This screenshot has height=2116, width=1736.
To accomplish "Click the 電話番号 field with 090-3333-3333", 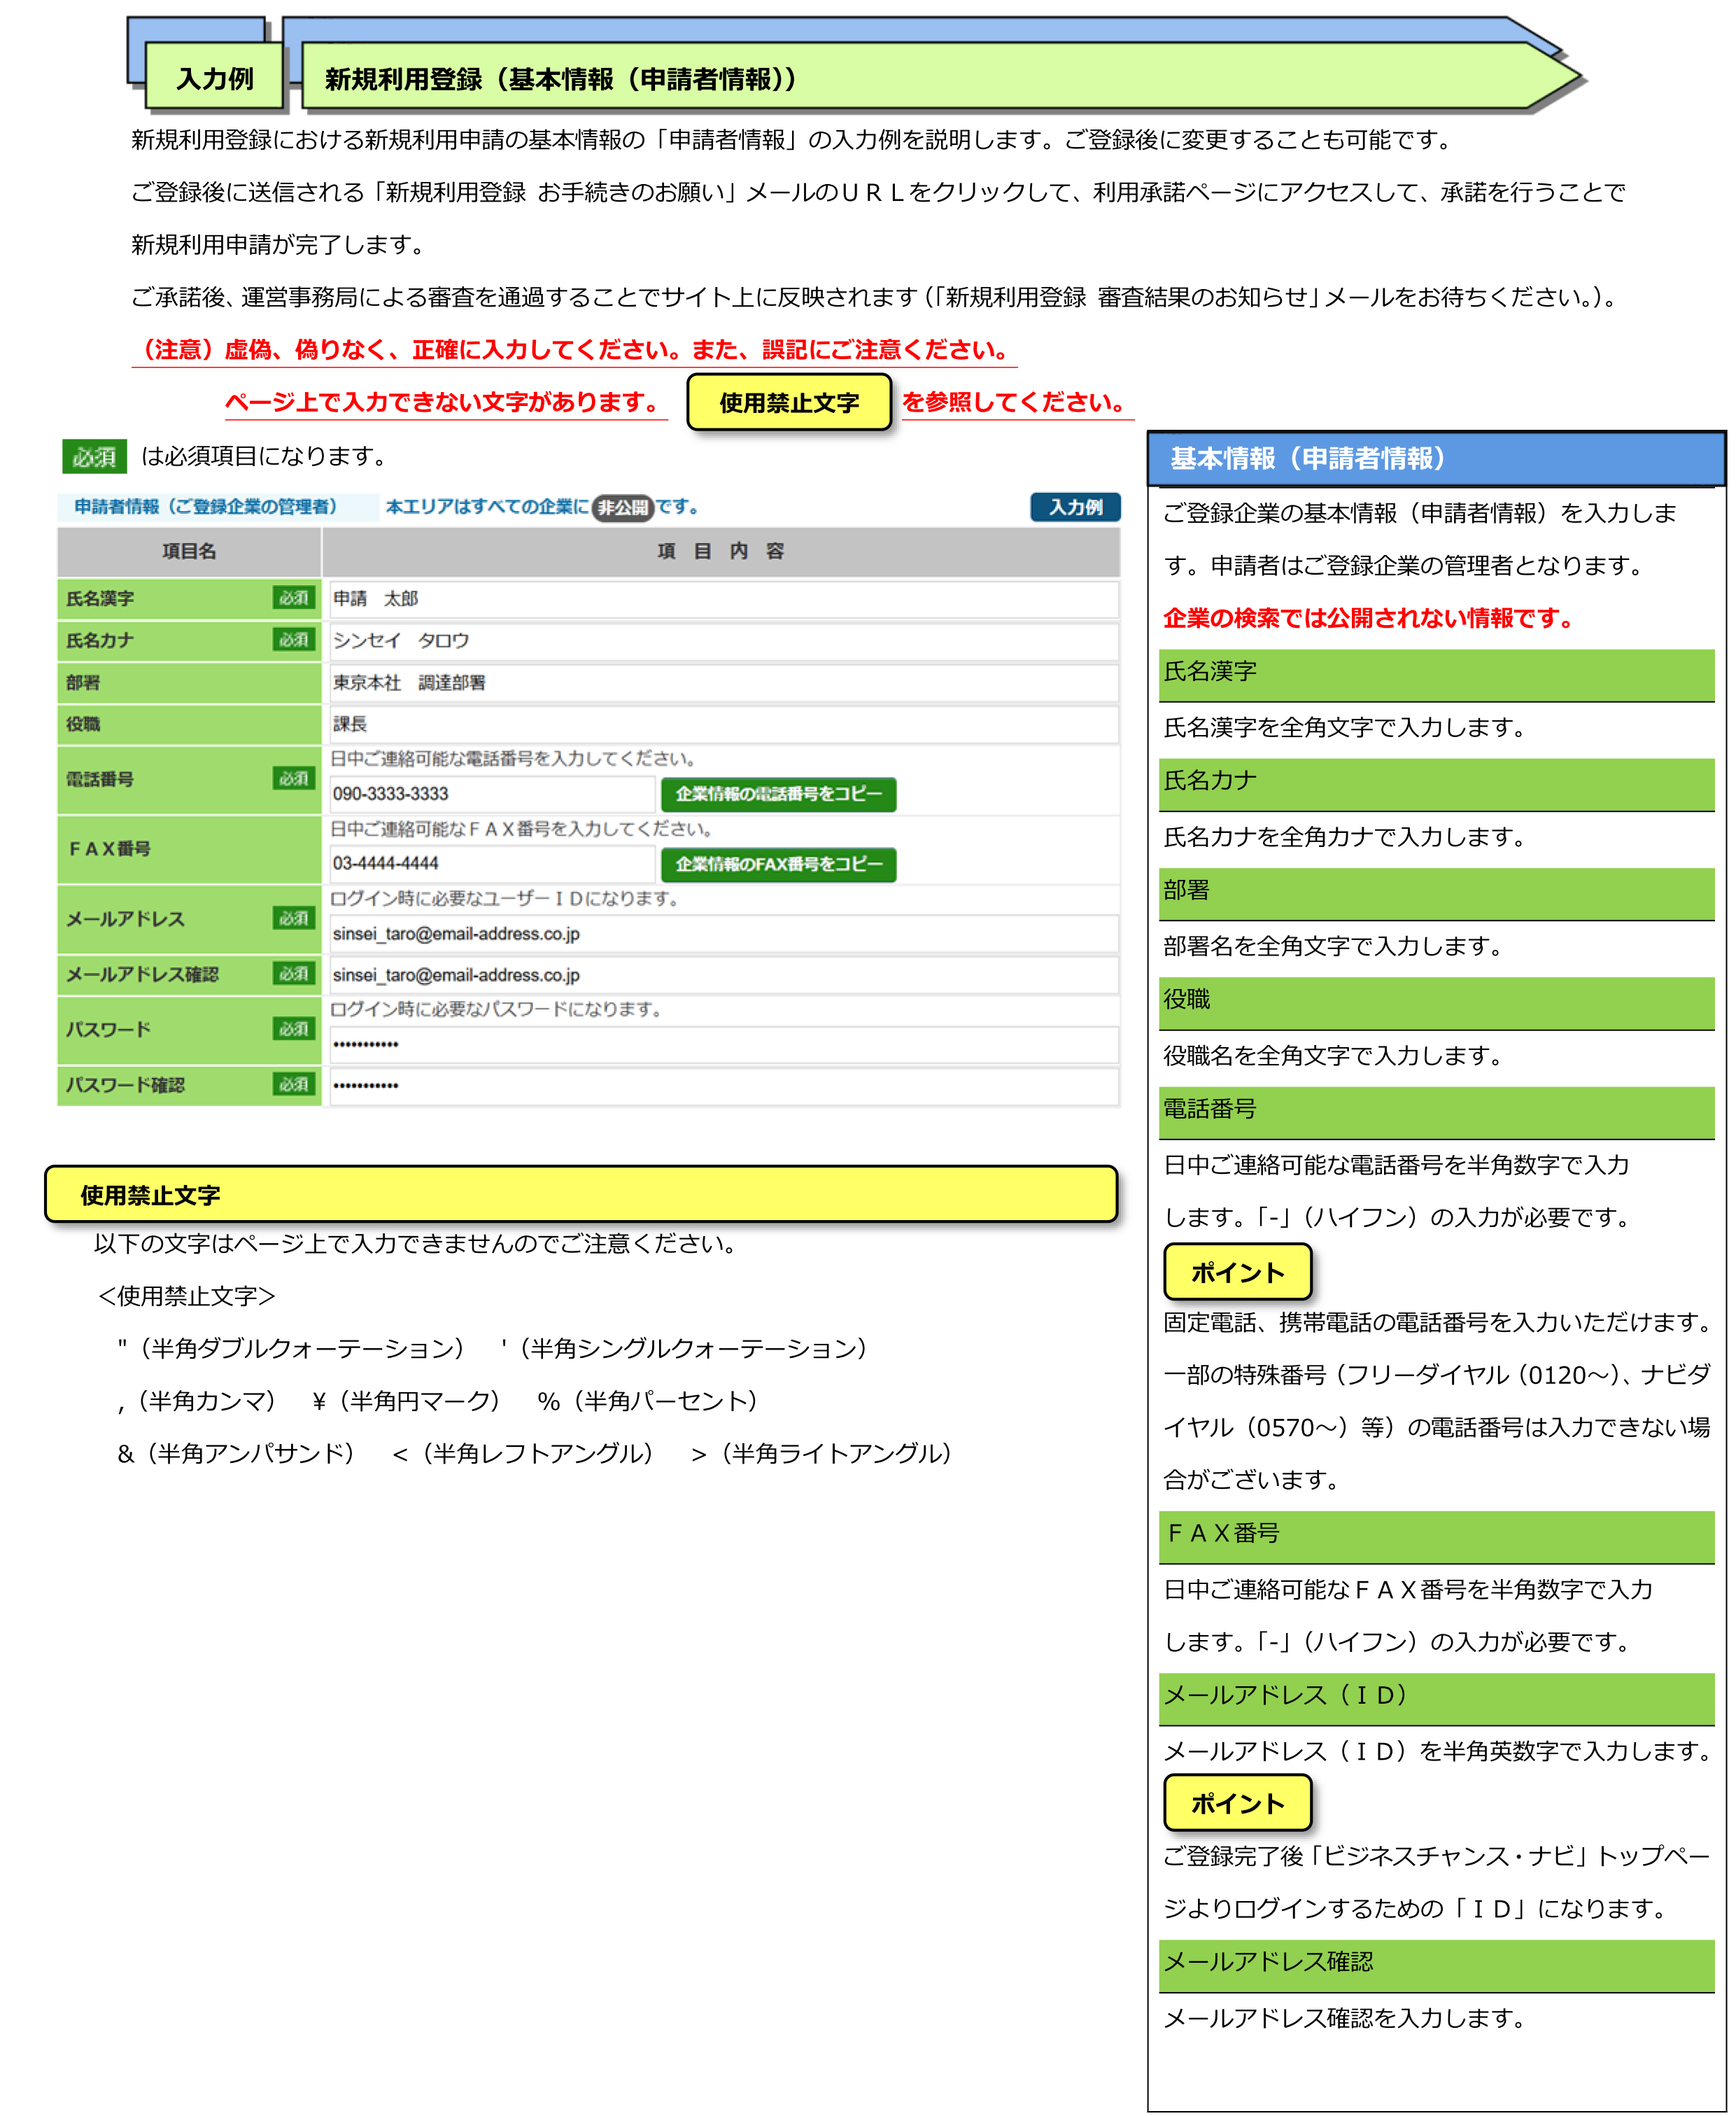I will (492, 794).
